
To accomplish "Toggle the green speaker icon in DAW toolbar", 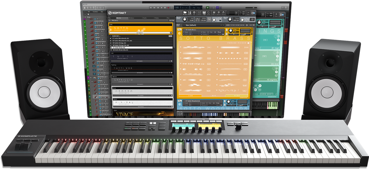I will click(208, 8).
